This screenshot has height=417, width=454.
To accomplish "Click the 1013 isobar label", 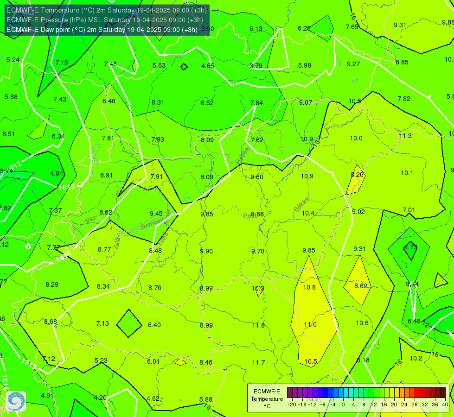I will point(67,187).
